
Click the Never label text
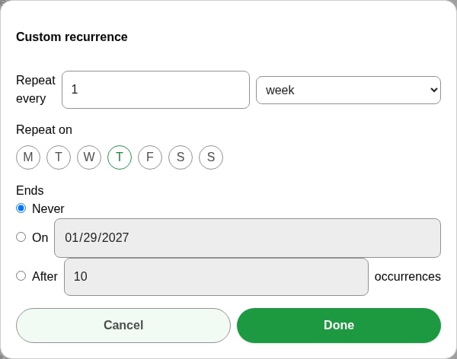point(48,208)
